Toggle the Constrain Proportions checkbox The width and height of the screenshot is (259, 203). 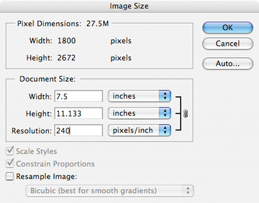coord(9,164)
